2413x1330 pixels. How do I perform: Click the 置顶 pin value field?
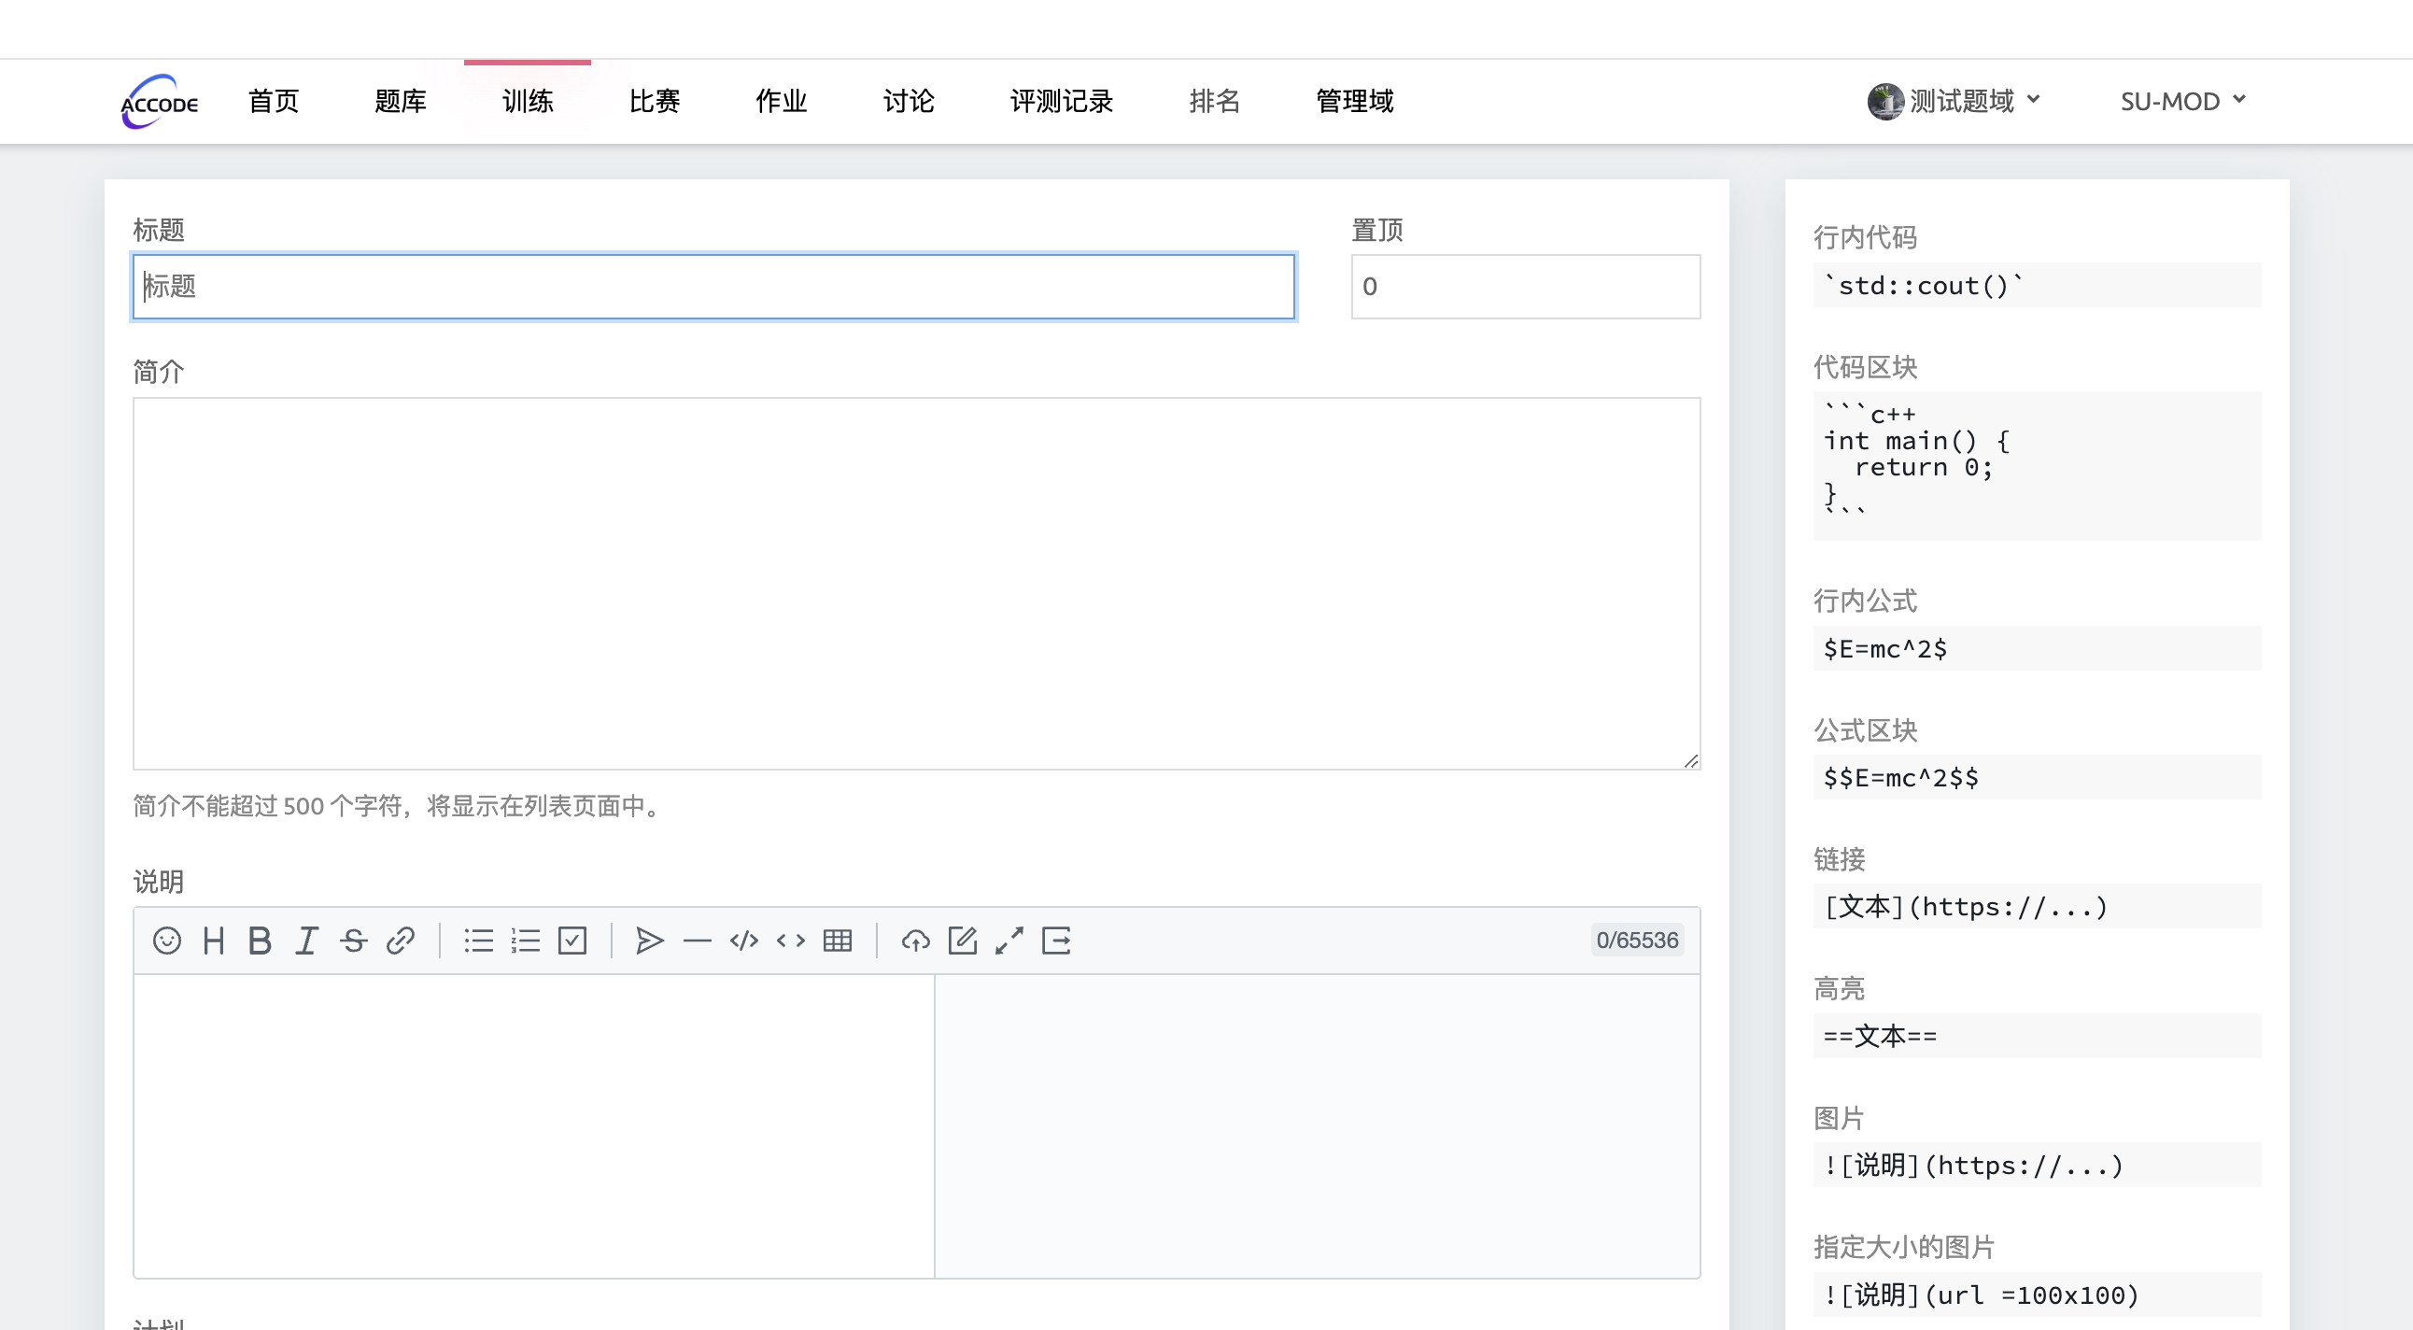1525,287
